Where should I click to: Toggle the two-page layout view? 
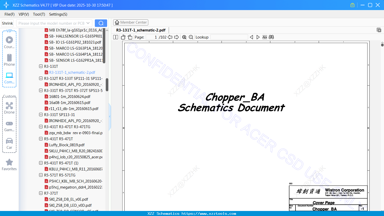pos(116,37)
